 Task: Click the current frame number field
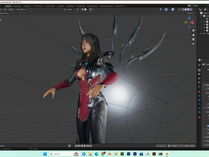[161, 146]
